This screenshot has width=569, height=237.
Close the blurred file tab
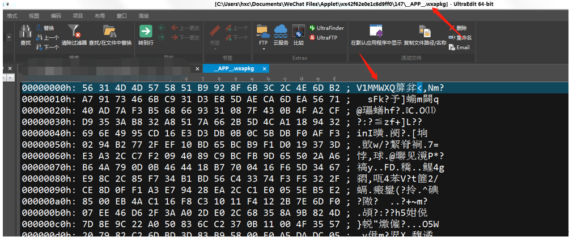point(197,68)
